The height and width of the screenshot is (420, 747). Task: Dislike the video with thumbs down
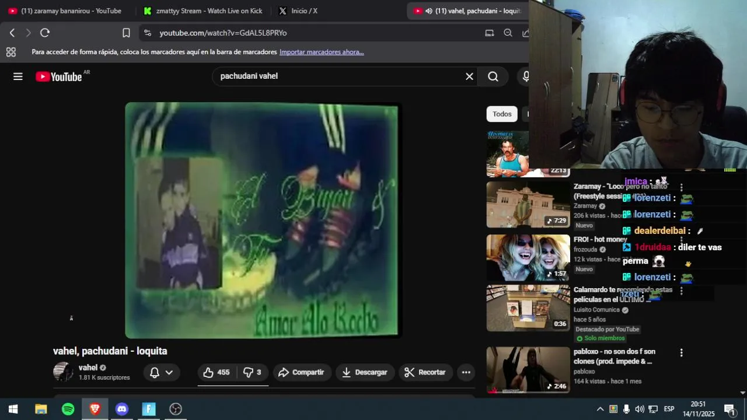pos(252,372)
